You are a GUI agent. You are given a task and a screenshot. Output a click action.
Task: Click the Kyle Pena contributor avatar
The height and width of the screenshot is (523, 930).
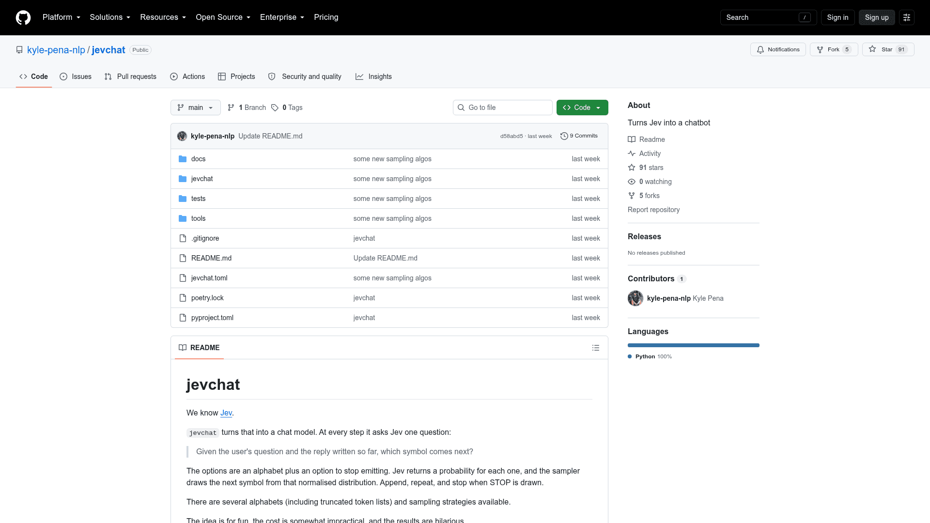(635, 298)
